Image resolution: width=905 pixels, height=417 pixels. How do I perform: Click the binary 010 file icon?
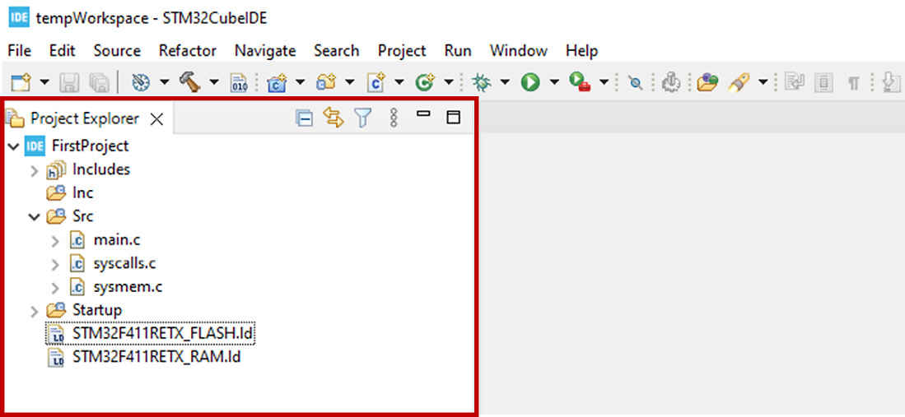(238, 82)
